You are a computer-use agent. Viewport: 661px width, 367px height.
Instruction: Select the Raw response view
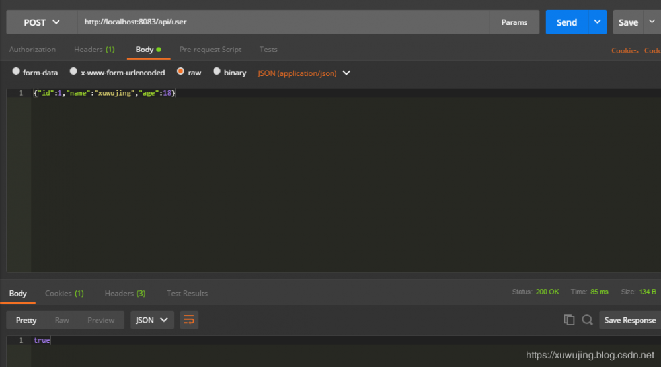tap(62, 320)
